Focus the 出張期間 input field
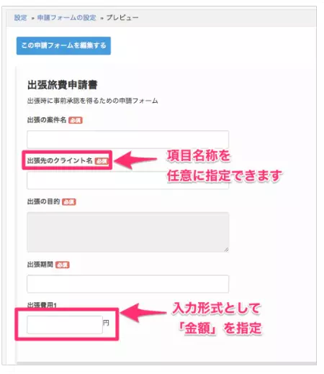This screenshot has height=374, width=324. (127, 284)
